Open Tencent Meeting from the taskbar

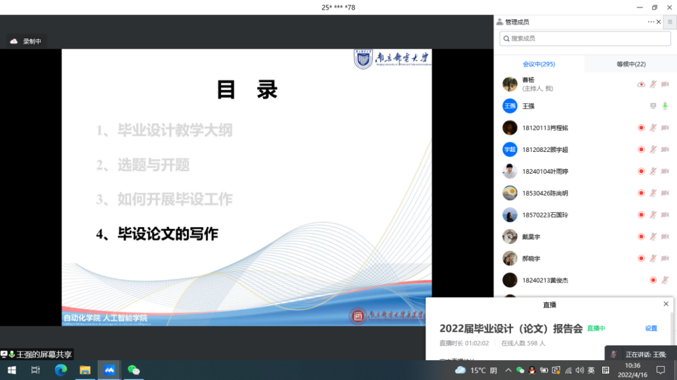[x=109, y=370]
